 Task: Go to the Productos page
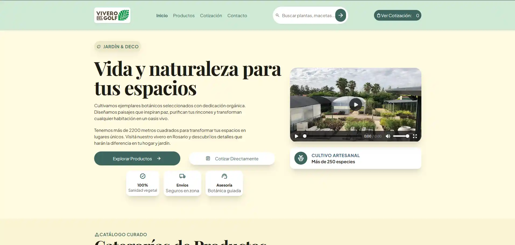184,16
